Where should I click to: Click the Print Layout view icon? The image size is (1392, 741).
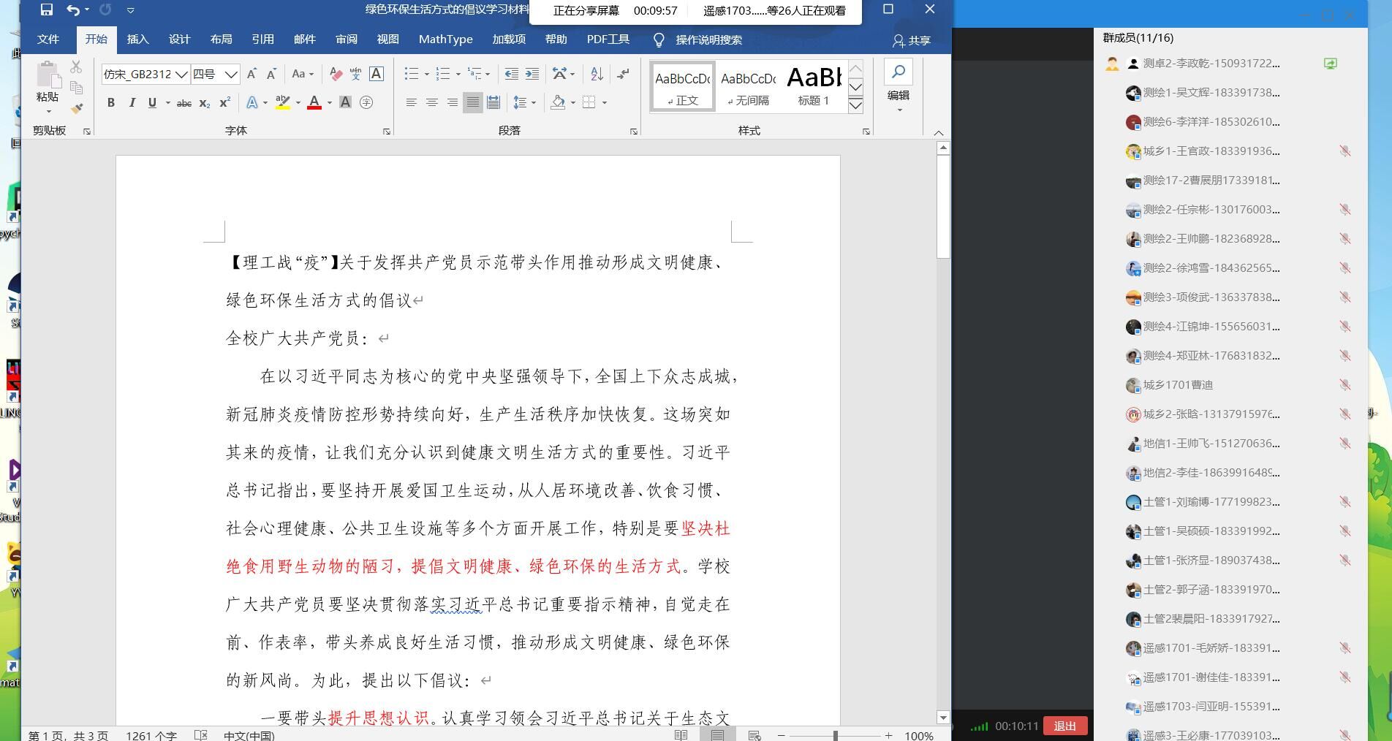[717, 735]
